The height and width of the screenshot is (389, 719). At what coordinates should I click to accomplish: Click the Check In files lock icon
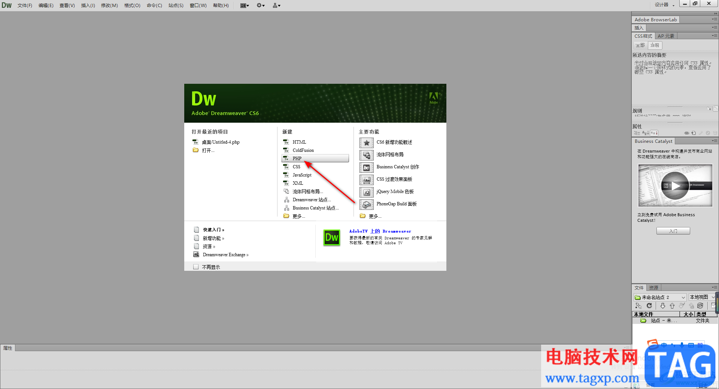(691, 306)
